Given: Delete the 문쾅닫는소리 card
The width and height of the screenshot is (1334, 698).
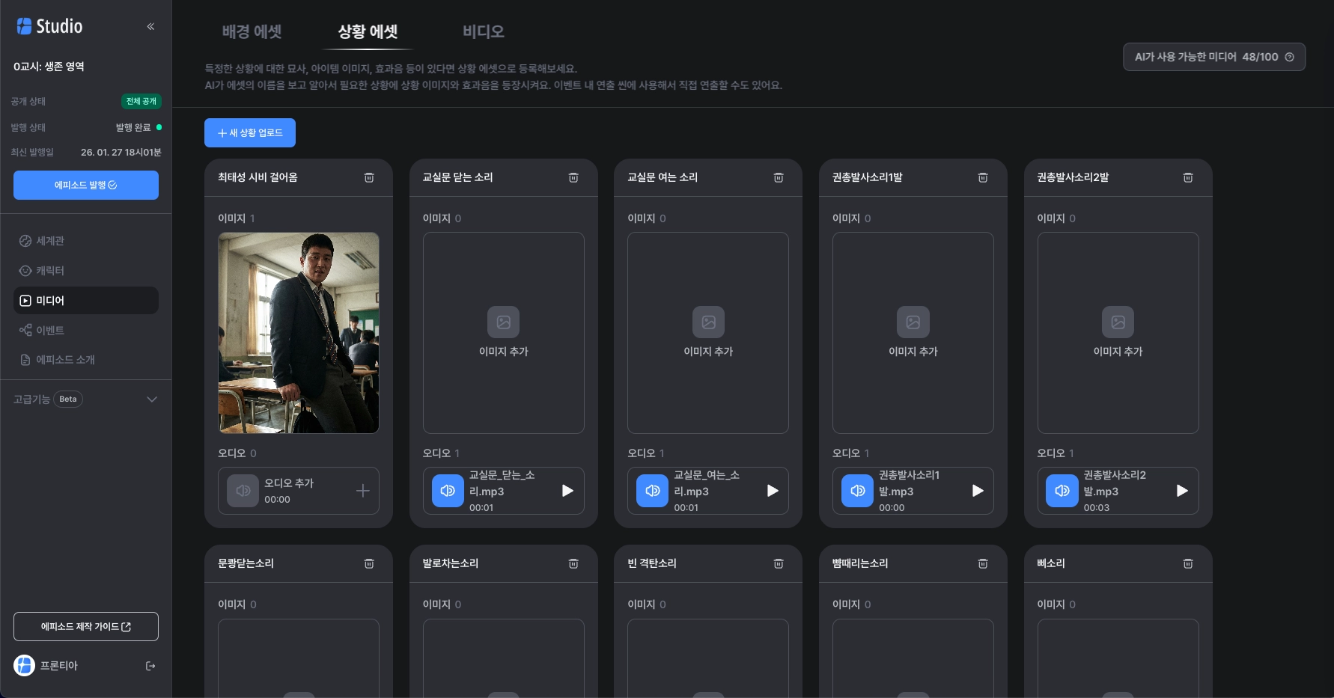Looking at the screenshot, I should click(369, 563).
